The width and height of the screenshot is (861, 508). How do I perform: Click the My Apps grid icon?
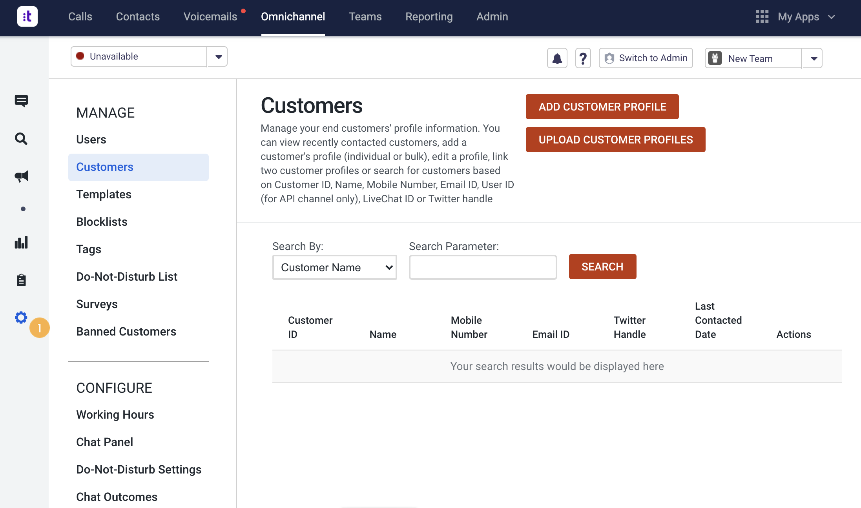point(762,16)
